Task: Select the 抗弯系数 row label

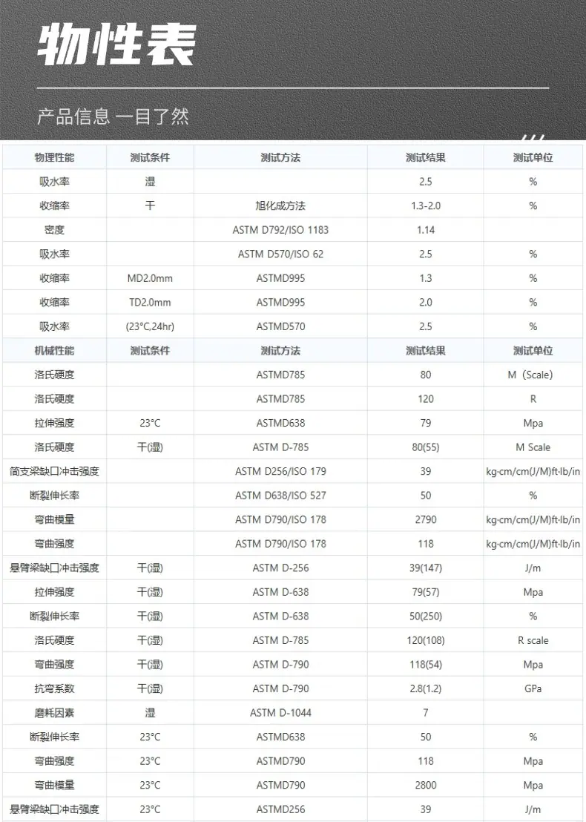Action: click(54, 688)
